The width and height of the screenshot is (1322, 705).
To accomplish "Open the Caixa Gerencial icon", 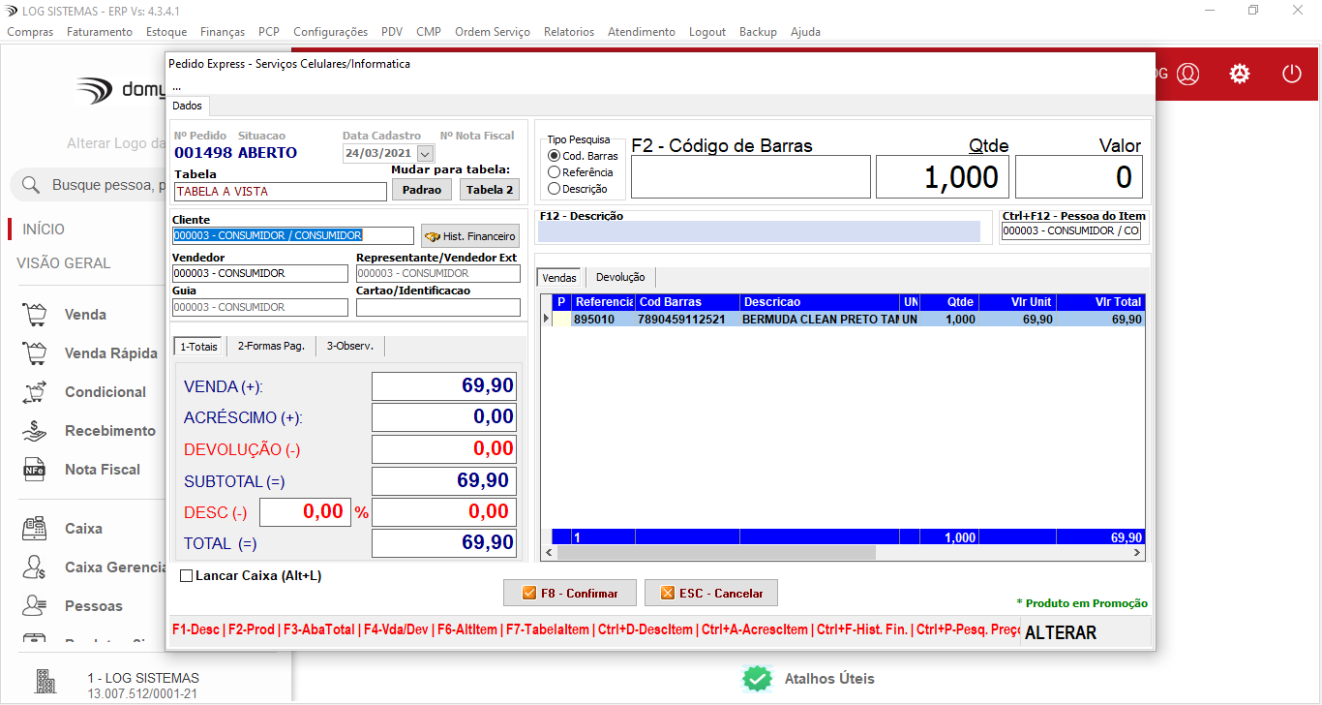I will [x=35, y=567].
